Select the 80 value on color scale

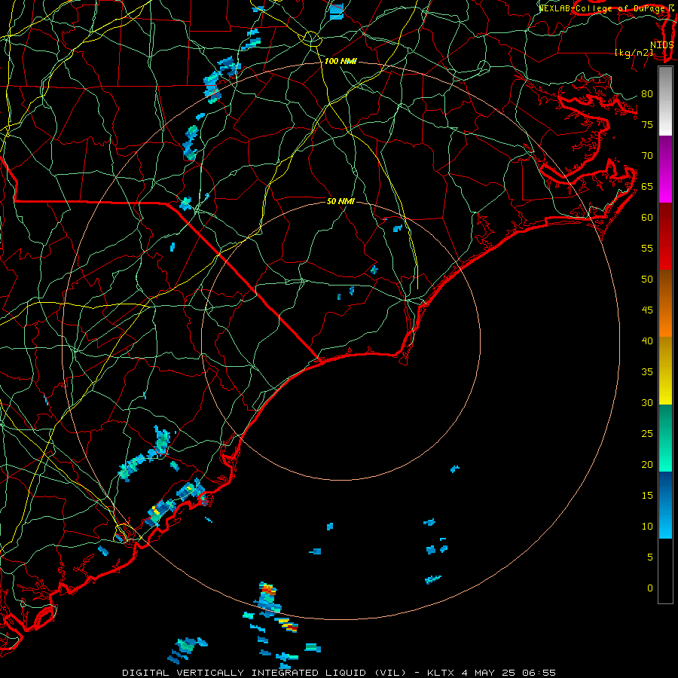click(647, 94)
